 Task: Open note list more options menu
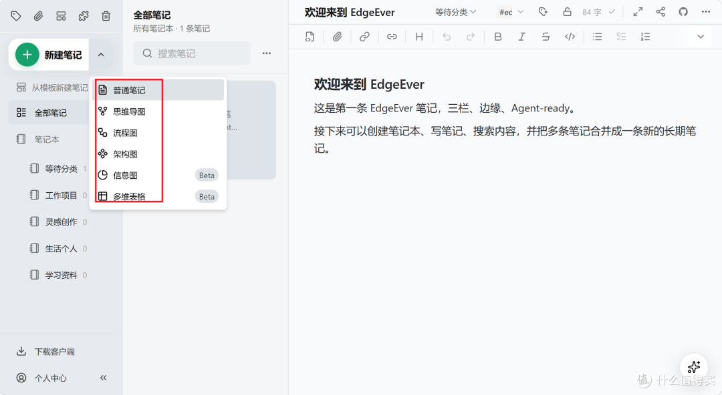pyautogui.click(x=267, y=53)
